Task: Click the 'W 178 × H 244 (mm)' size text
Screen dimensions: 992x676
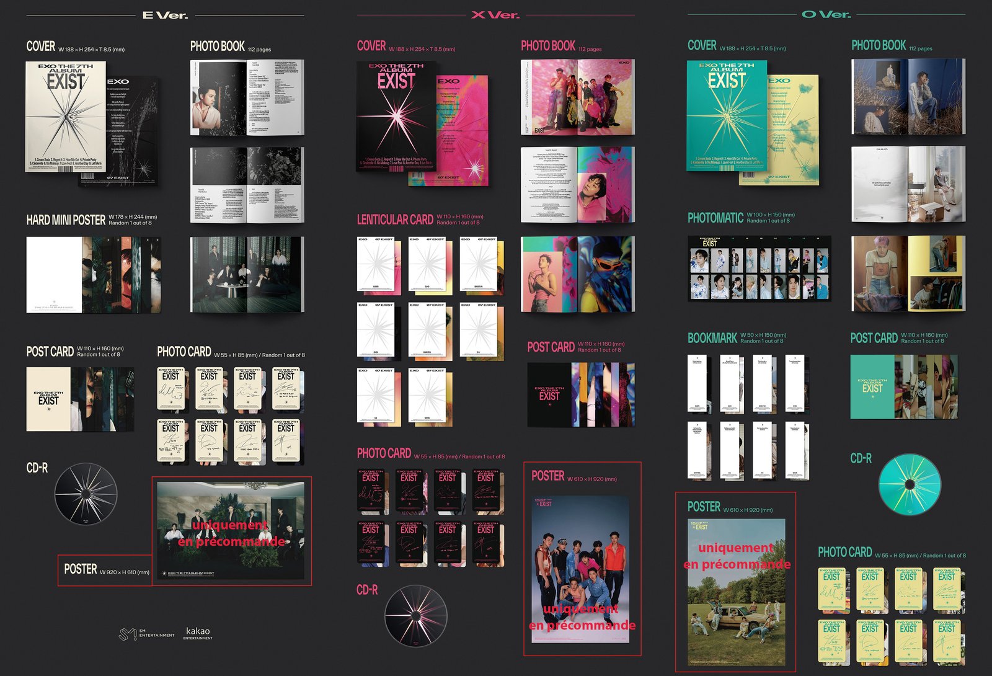Action: point(133,217)
